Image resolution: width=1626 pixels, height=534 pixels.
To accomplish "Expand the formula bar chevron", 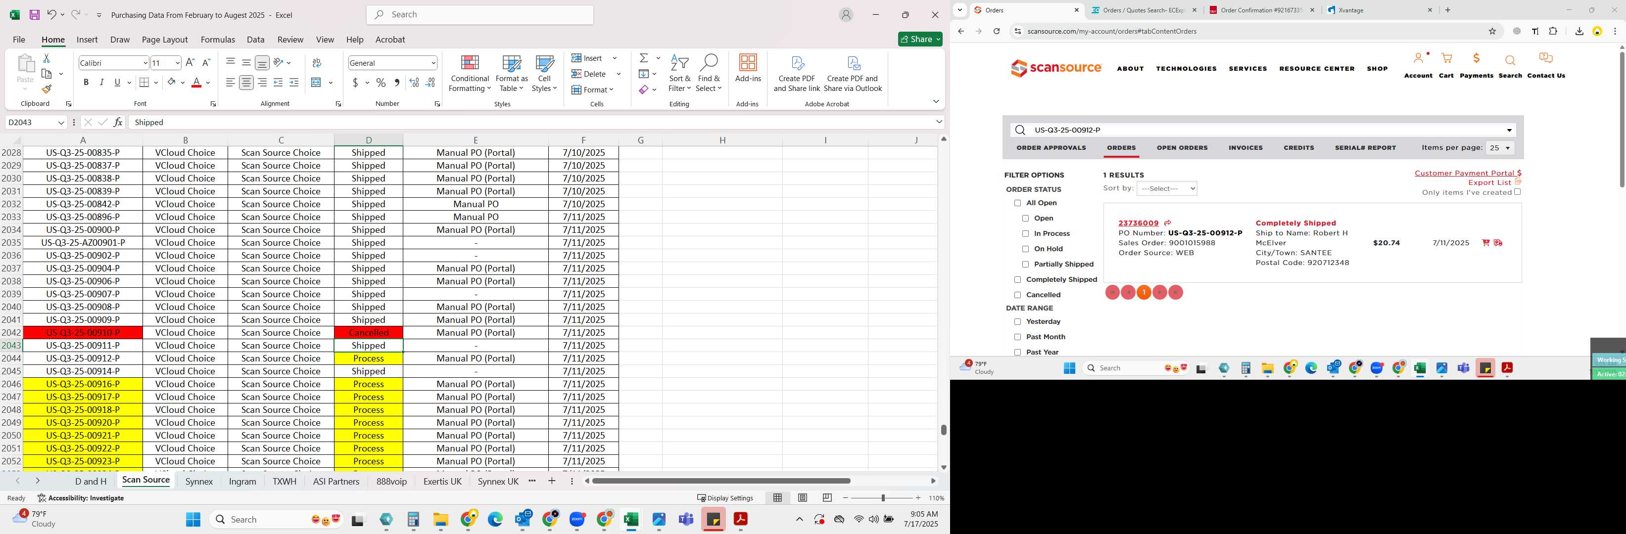I will pos(939,122).
